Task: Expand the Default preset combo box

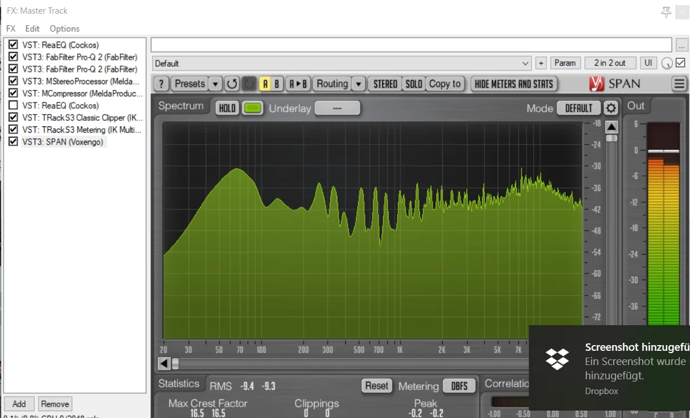Action: click(x=342, y=63)
